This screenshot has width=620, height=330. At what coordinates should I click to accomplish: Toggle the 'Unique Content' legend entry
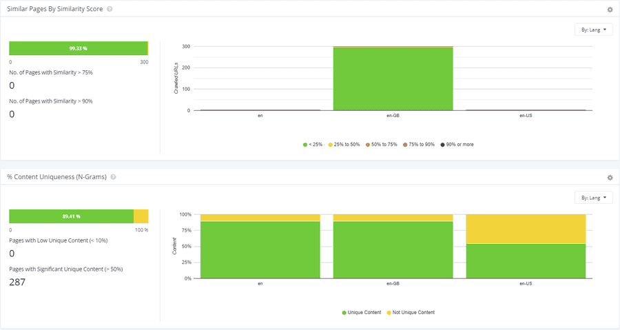(362, 313)
